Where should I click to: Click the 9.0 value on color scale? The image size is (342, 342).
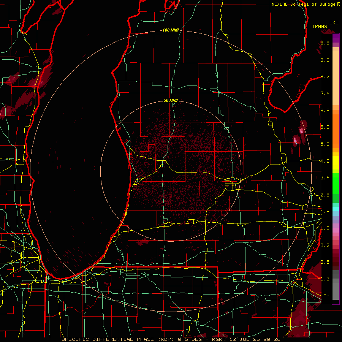click(325, 60)
